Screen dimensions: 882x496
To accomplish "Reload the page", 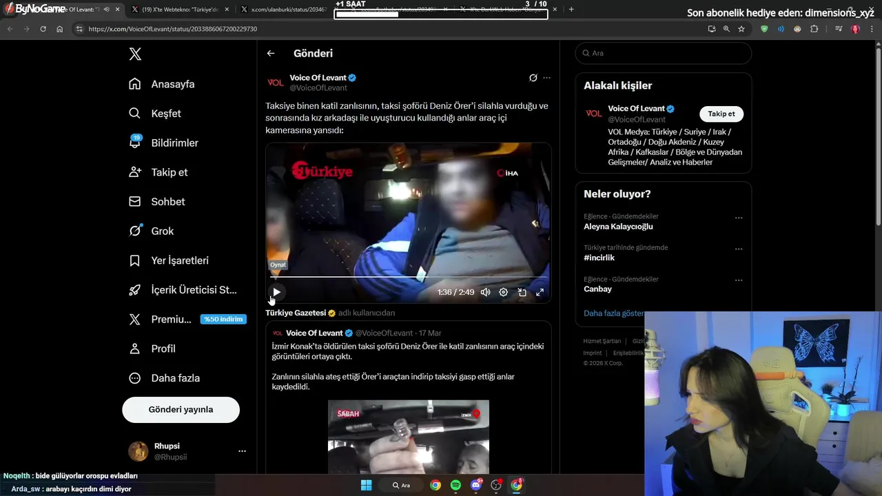I will coord(43,29).
